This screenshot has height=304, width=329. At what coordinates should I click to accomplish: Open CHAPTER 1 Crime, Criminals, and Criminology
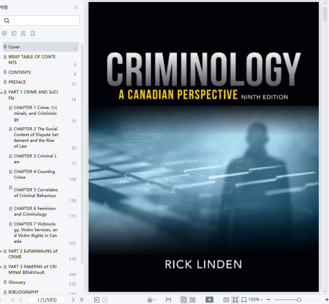(35, 113)
